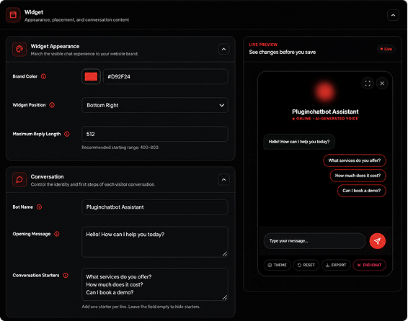Edit the #D92F24 hex color field

[166, 76]
